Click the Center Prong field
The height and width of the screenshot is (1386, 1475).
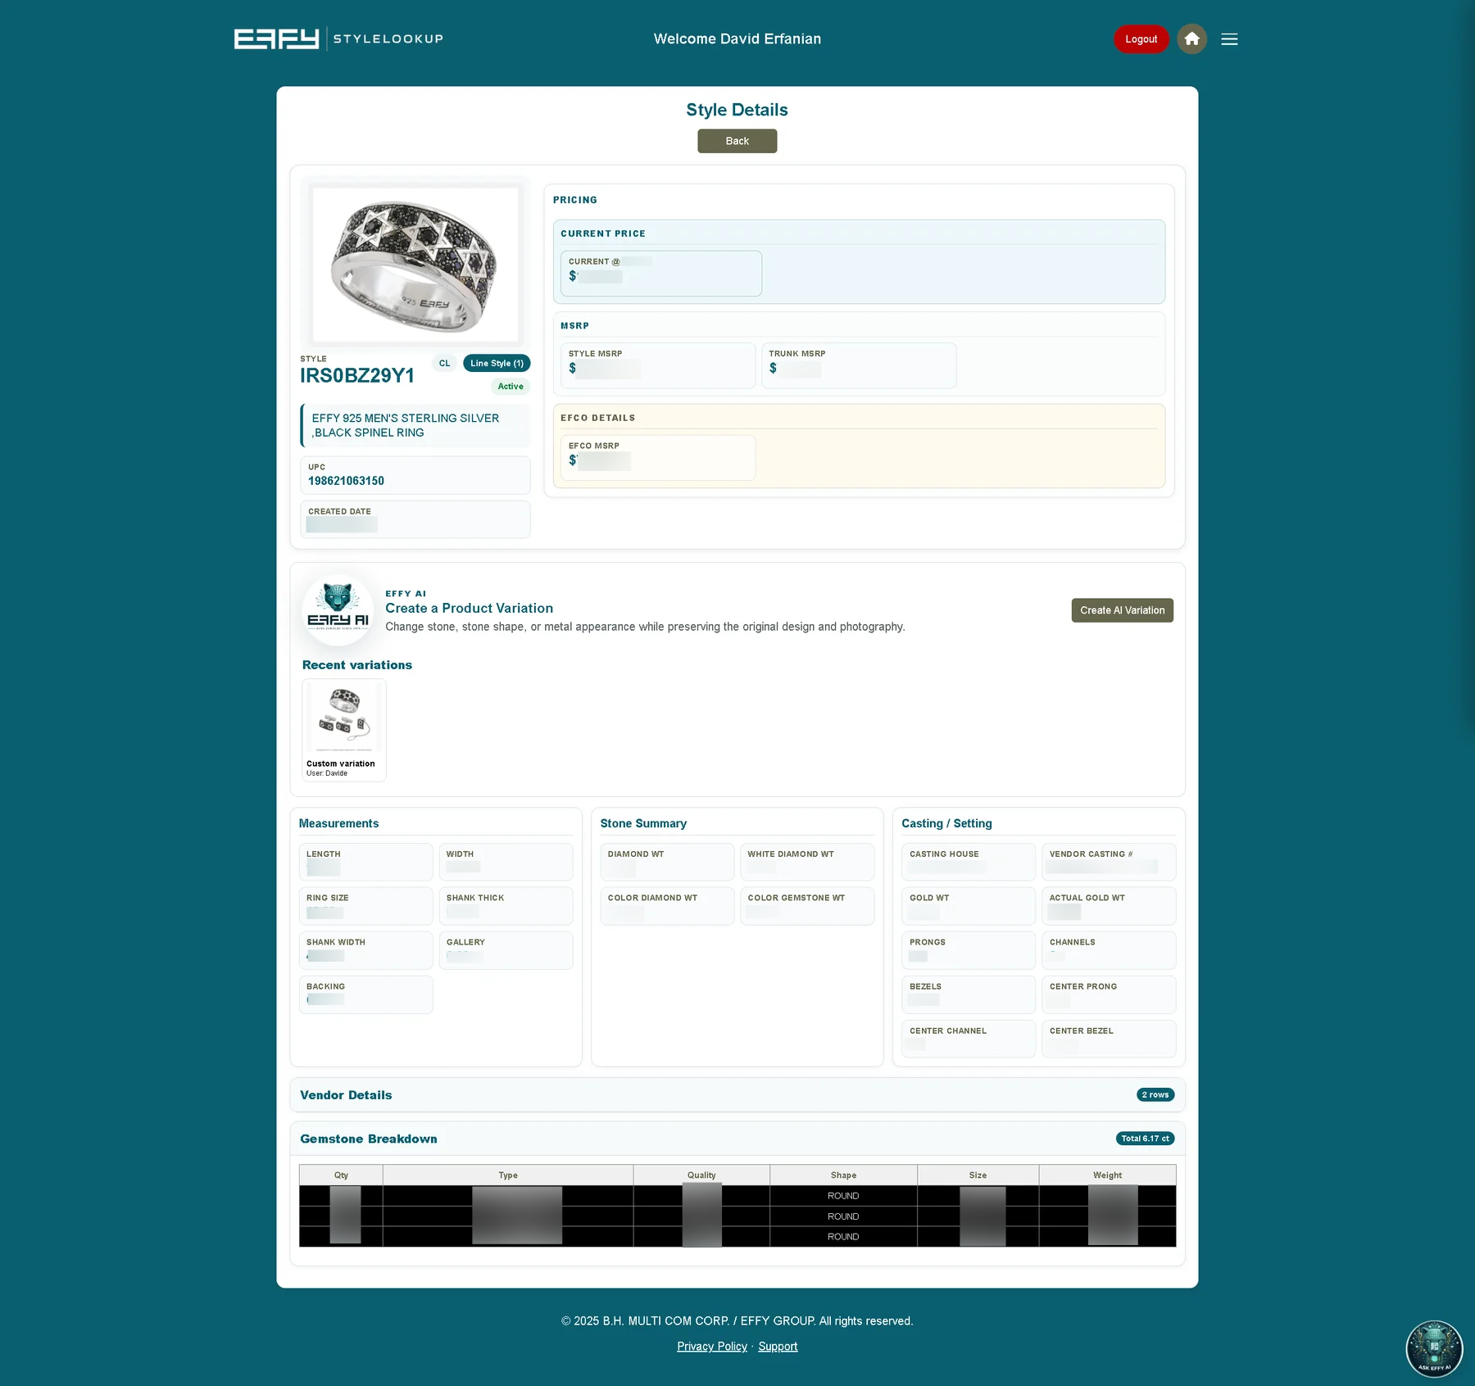tap(1109, 994)
